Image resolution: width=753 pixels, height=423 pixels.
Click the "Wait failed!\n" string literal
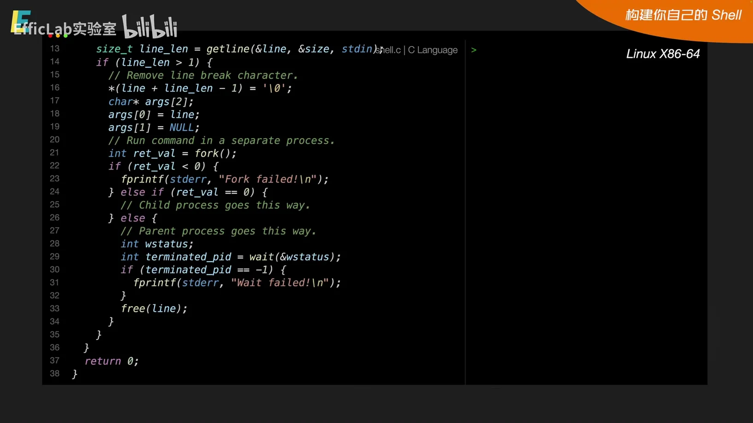(x=280, y=283)
